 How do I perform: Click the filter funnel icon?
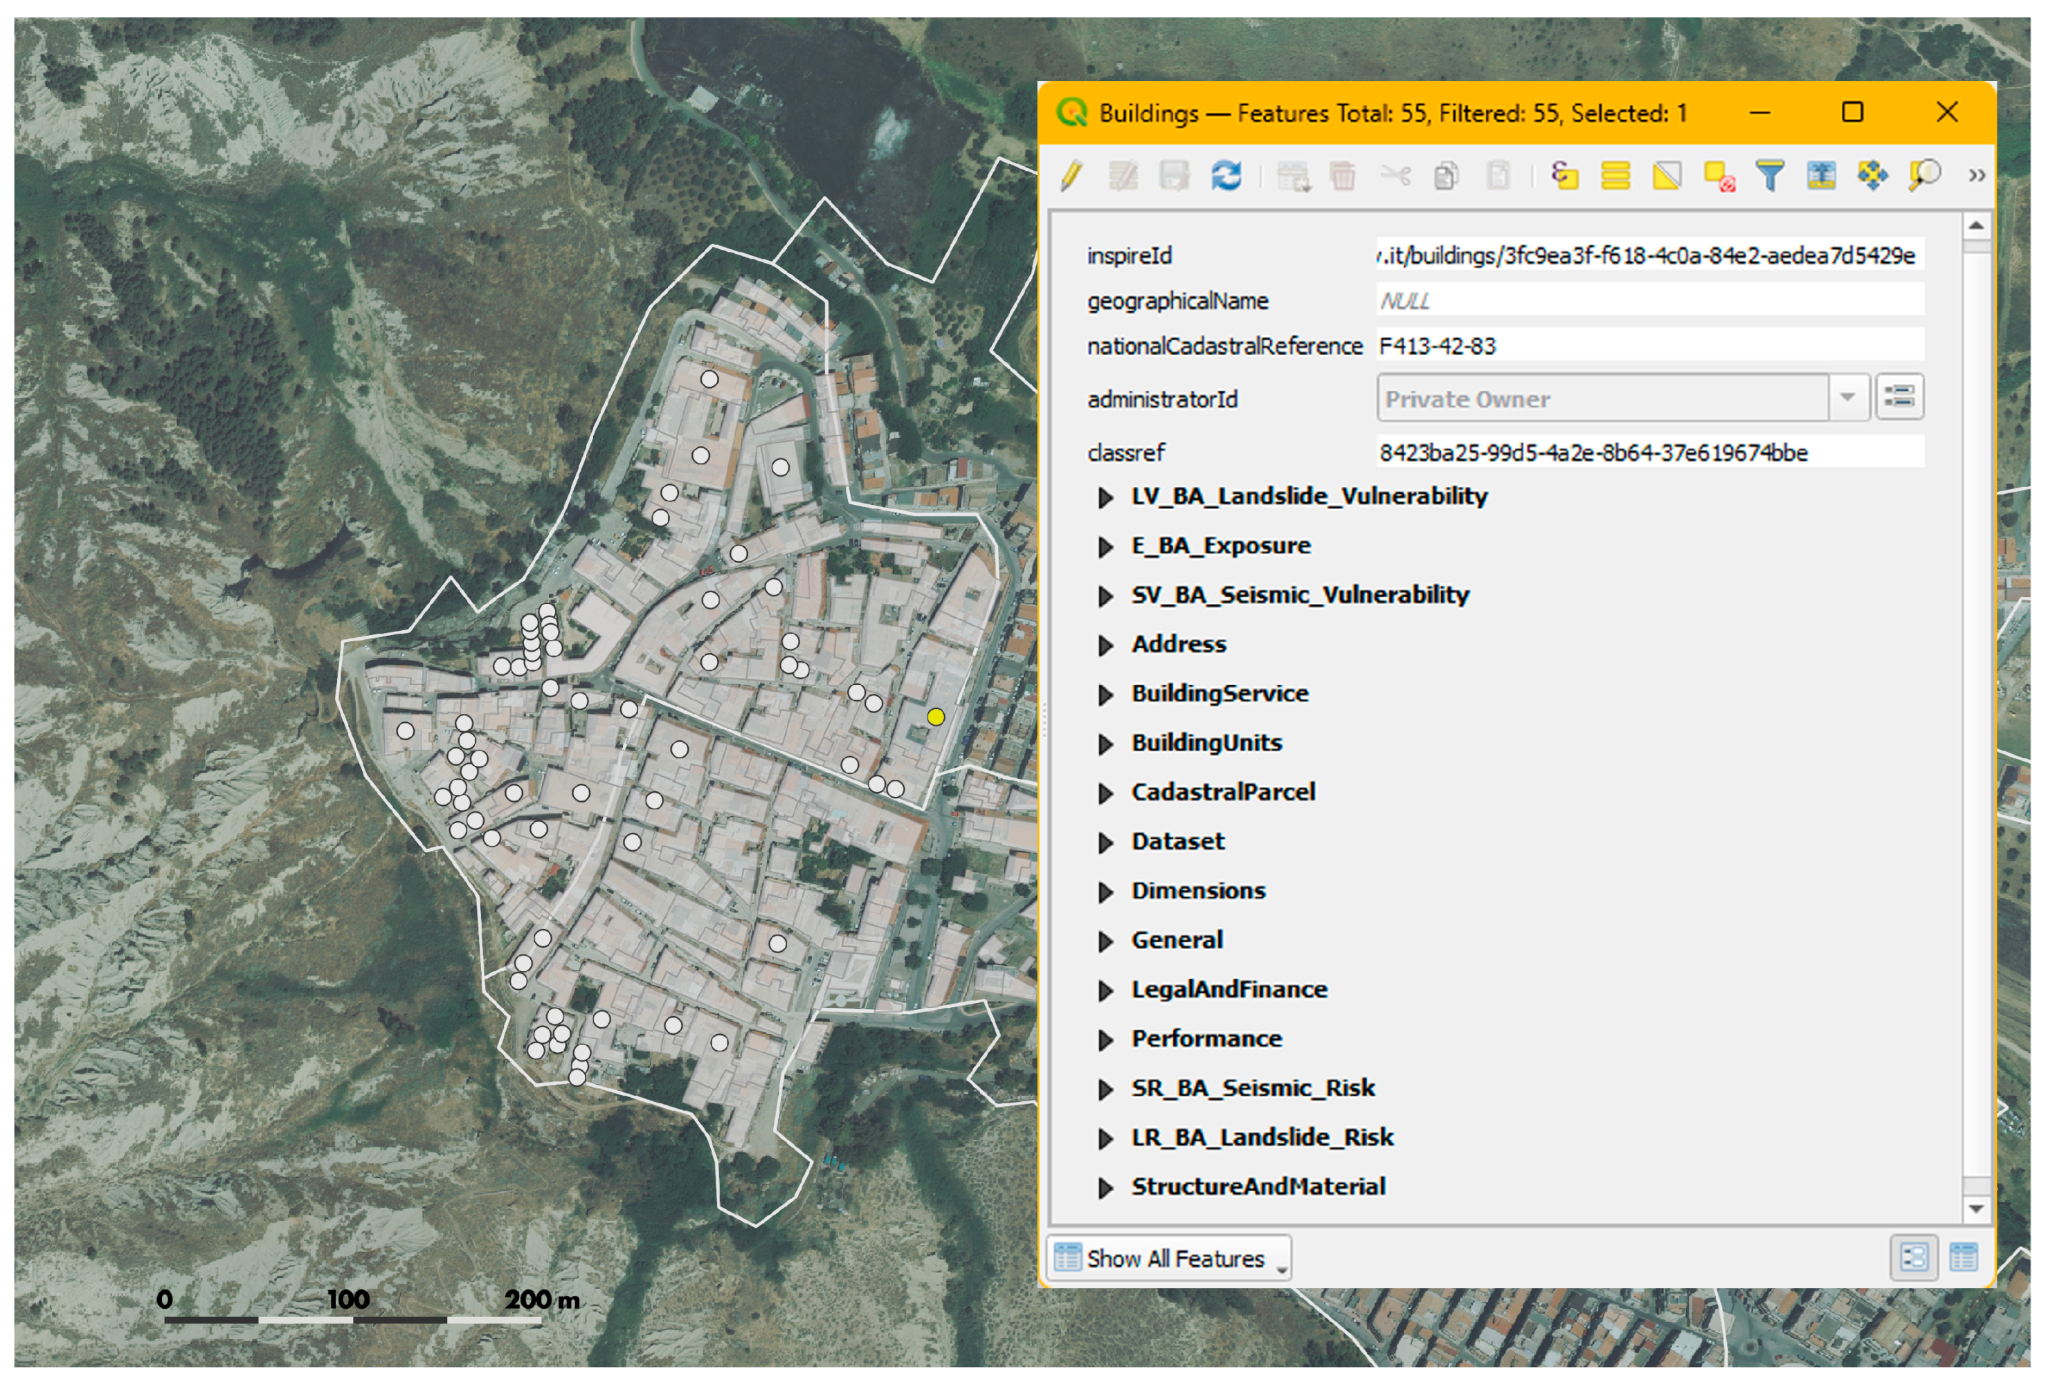coord(1770,176)
